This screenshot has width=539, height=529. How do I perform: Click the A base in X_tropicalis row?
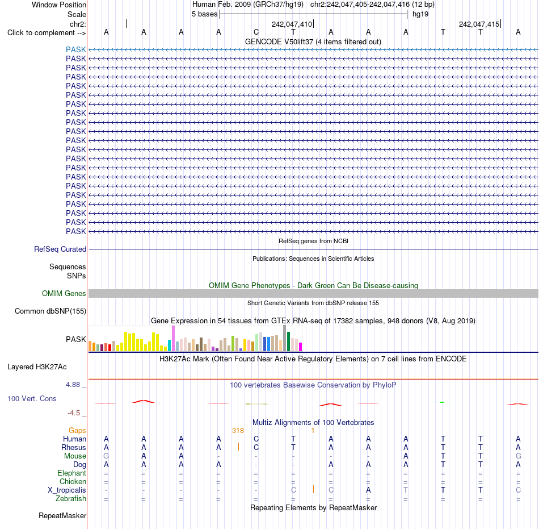(368, 490)
